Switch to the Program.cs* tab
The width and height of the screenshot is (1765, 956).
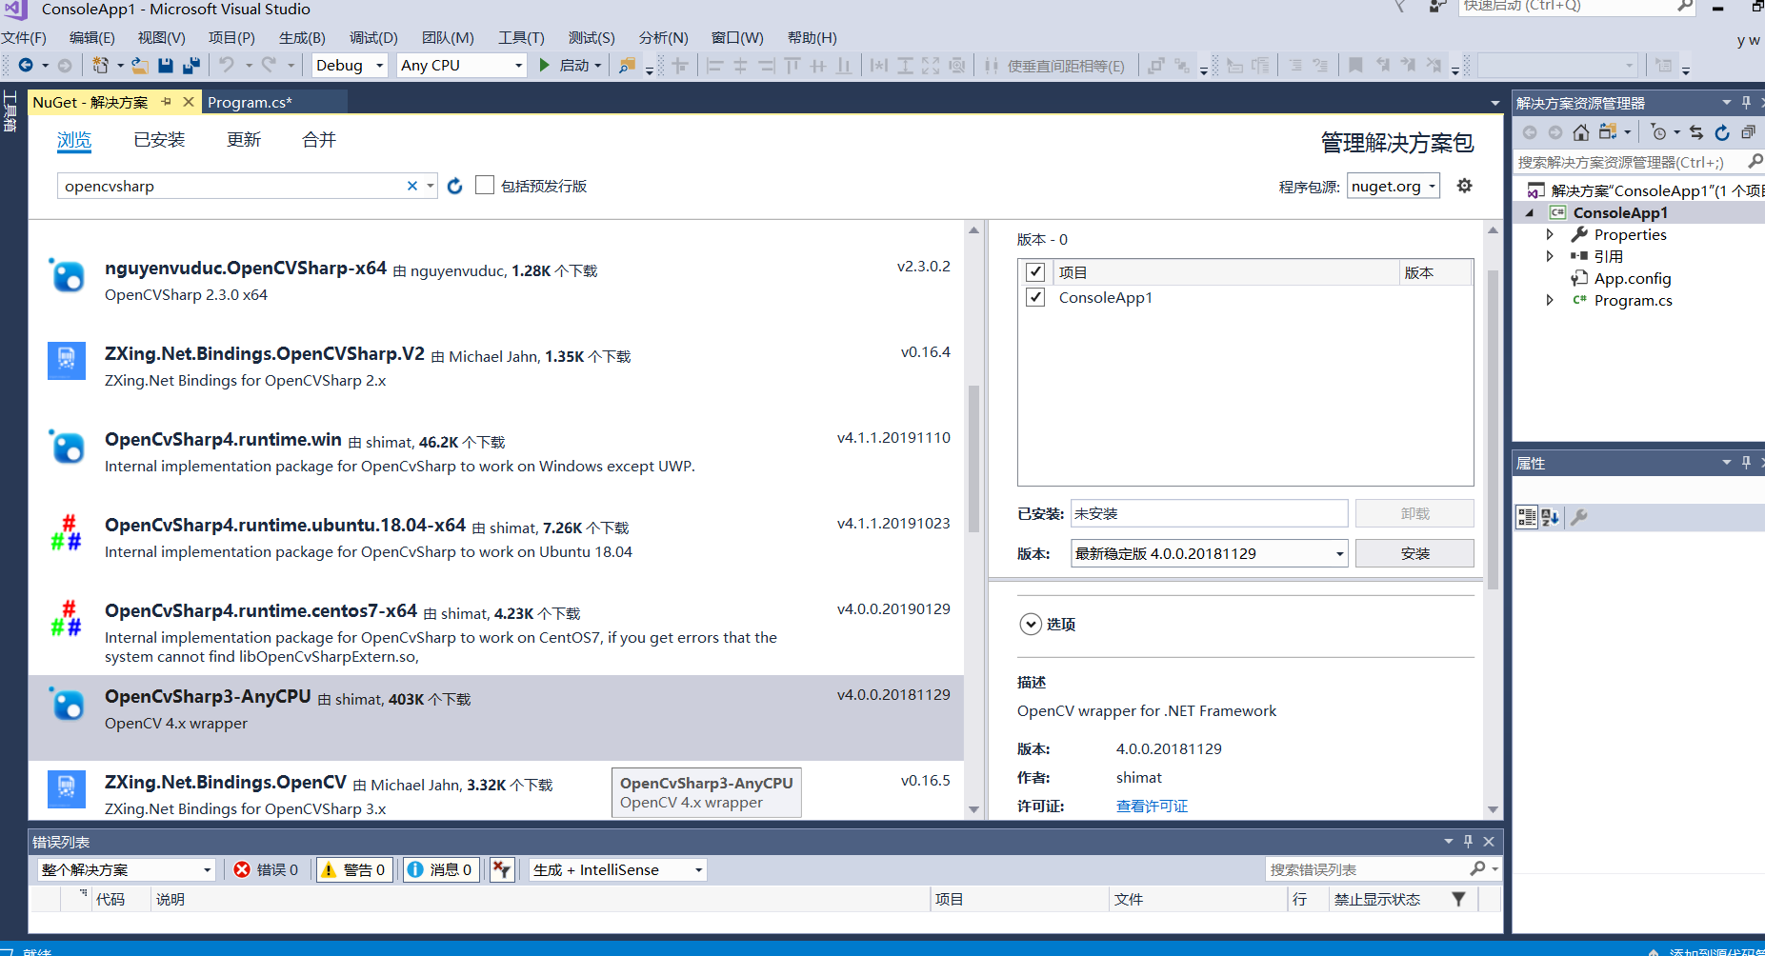(x=250, y=102)
